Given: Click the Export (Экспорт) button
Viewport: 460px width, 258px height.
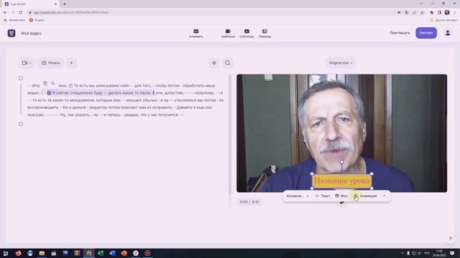Looking at the screenshot, I should [x=426, y=33].
